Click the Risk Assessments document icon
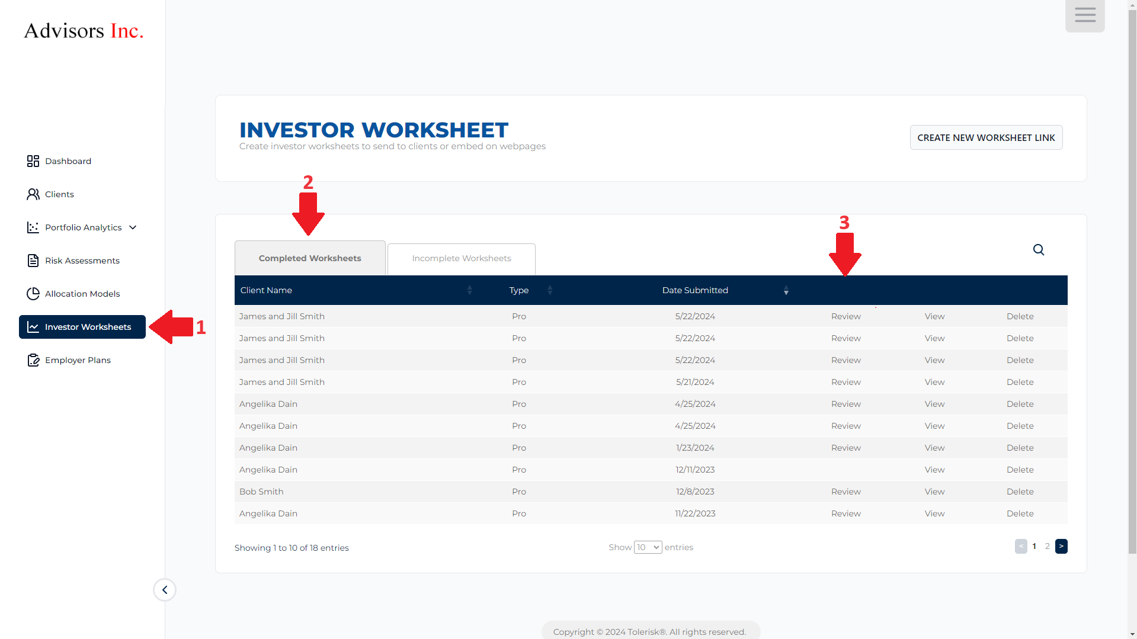Image resolution: width=1137 pixels, height=639 pixels. (x=33, y=261)
